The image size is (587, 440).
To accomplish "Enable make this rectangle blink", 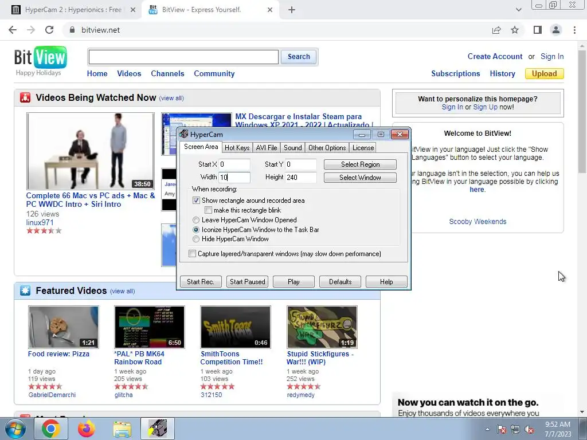I will point(209,210).
